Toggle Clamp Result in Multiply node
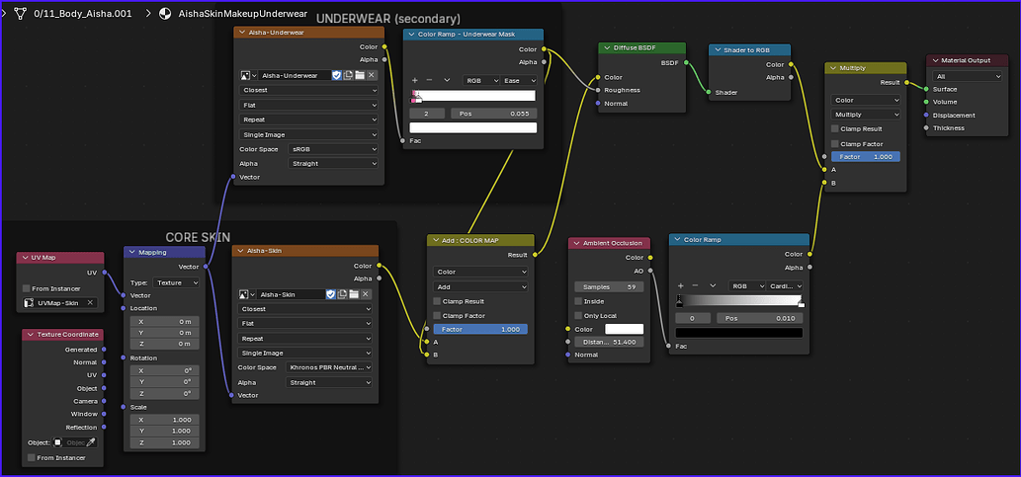Screen dimensions: 1021x477 (835, 128)
